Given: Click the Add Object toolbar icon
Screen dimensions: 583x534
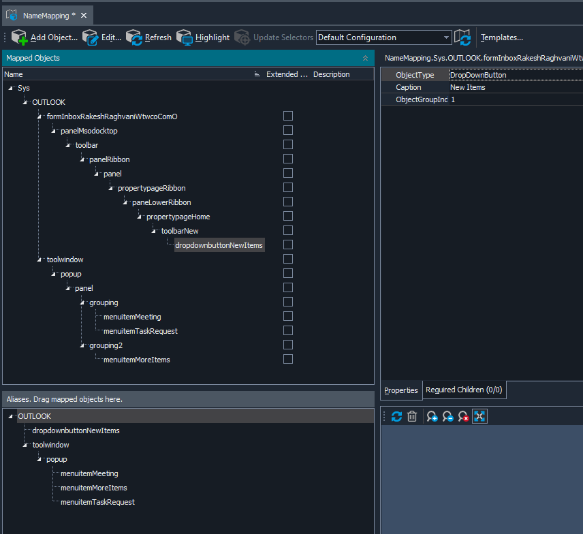Looking at the screenshot, I should coord(20,37).
